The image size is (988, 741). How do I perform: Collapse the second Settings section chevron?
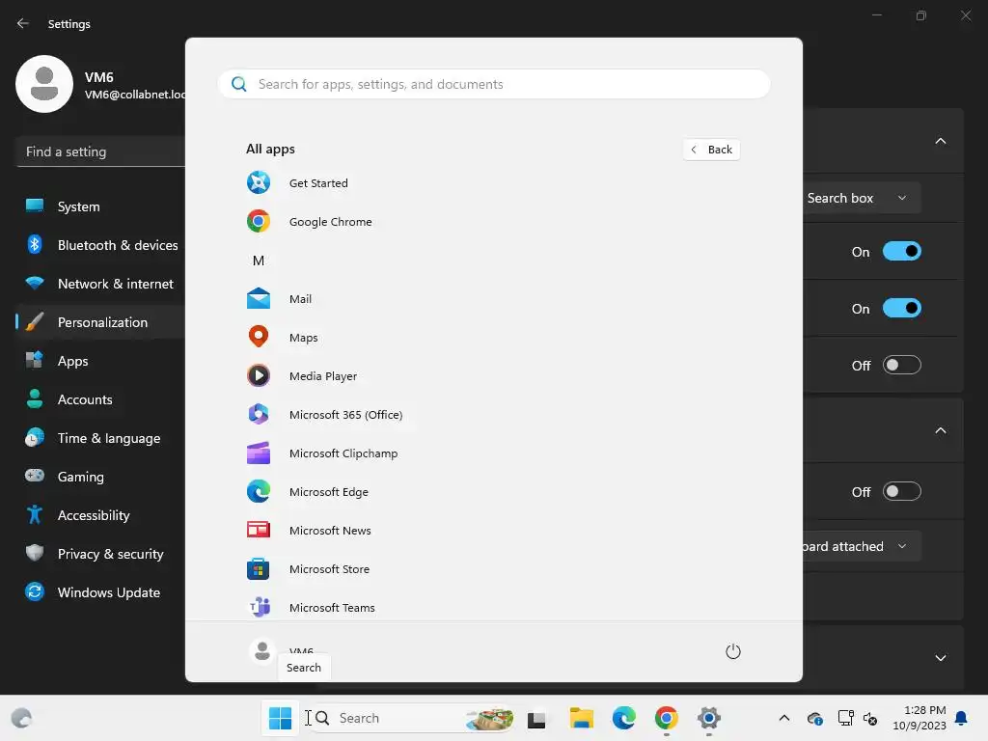click(940, 430)
